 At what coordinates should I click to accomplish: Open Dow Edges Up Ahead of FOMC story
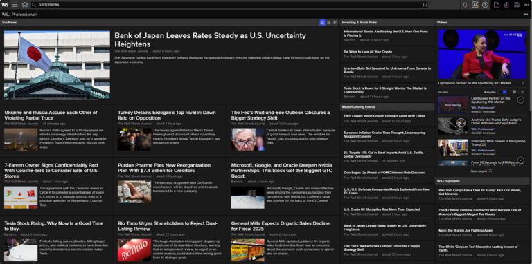pyautogui.click(x=384, y=173)
